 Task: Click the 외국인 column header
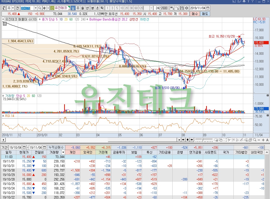click(x=88, y=152)
